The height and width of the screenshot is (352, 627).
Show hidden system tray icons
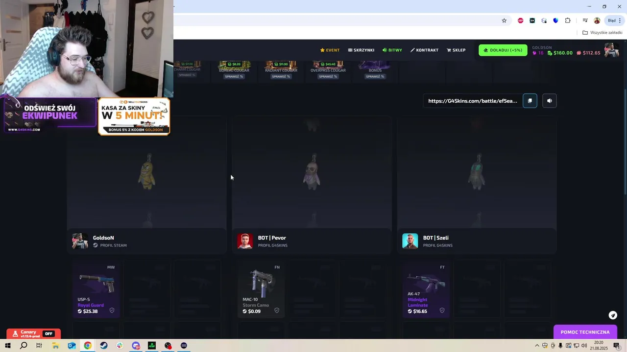tap(537, 346)
